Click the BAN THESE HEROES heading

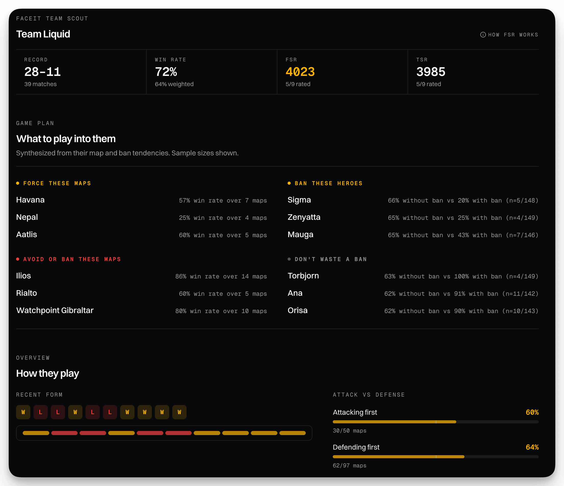[x=328, y=183]
